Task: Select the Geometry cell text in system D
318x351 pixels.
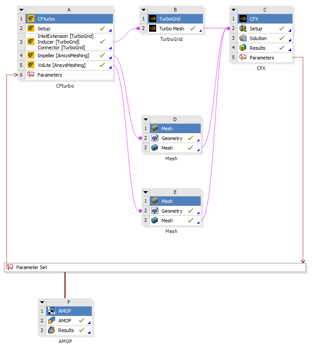Action: pos(172,138)
